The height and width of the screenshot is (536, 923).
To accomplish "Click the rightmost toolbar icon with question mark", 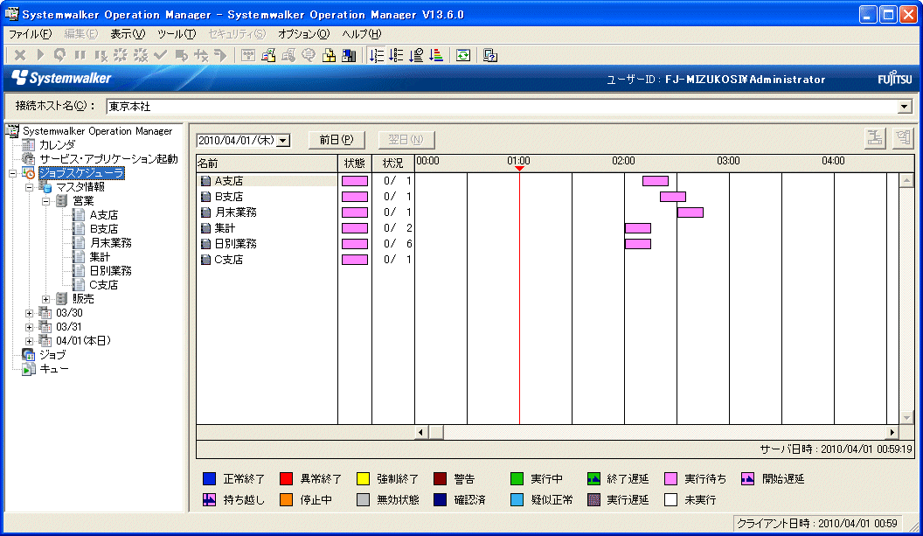I will [490, 55].
